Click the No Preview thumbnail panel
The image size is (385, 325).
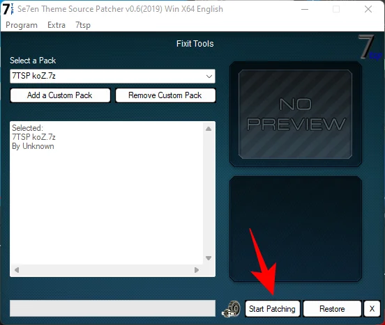(296, 114)
